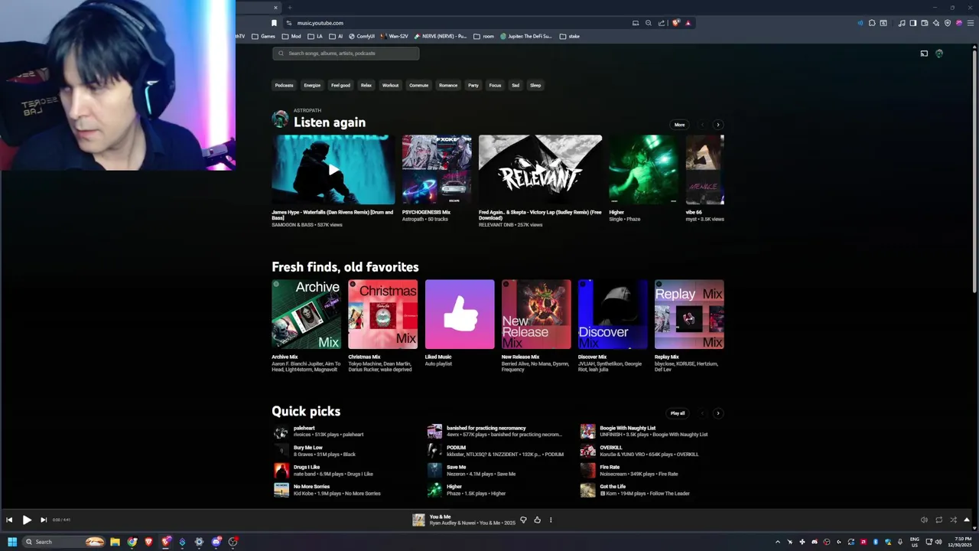Play the quick pick PODIUM

(434, 451)
